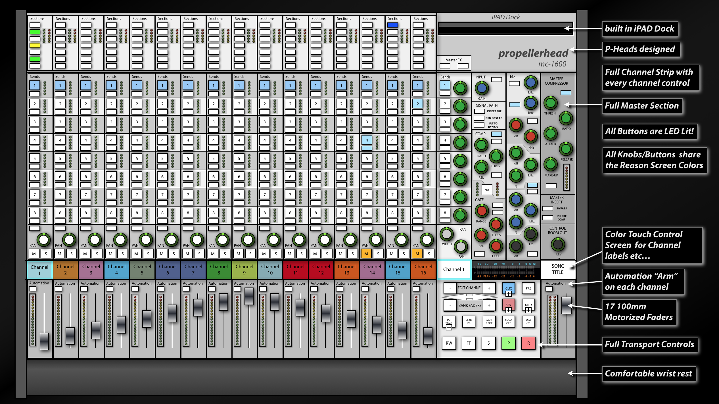This screenshot has width=719, height=404.
Task: Click the PRE button beside CLIC
Action: (x=528, y=288)
